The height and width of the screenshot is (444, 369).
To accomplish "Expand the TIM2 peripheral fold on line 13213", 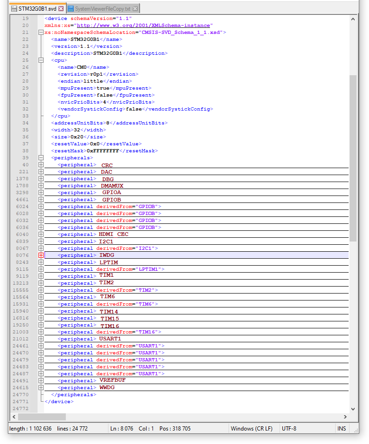I will click(x=41, y=283).
